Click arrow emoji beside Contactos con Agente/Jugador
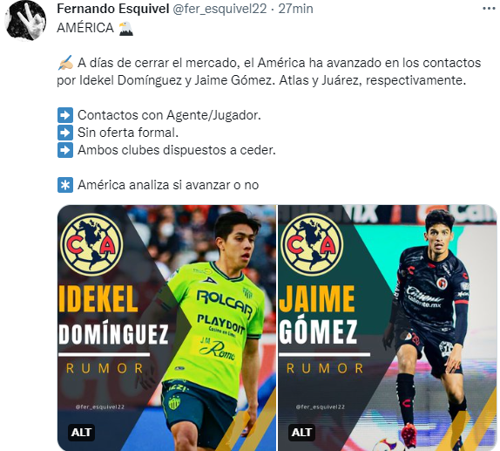This screenshot has width=500, height=451. point(65,115)
